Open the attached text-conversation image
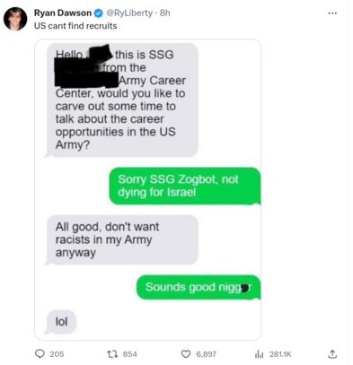Image resolution: width=353 pixels, height=365 pixels. (x=147, y=189)
